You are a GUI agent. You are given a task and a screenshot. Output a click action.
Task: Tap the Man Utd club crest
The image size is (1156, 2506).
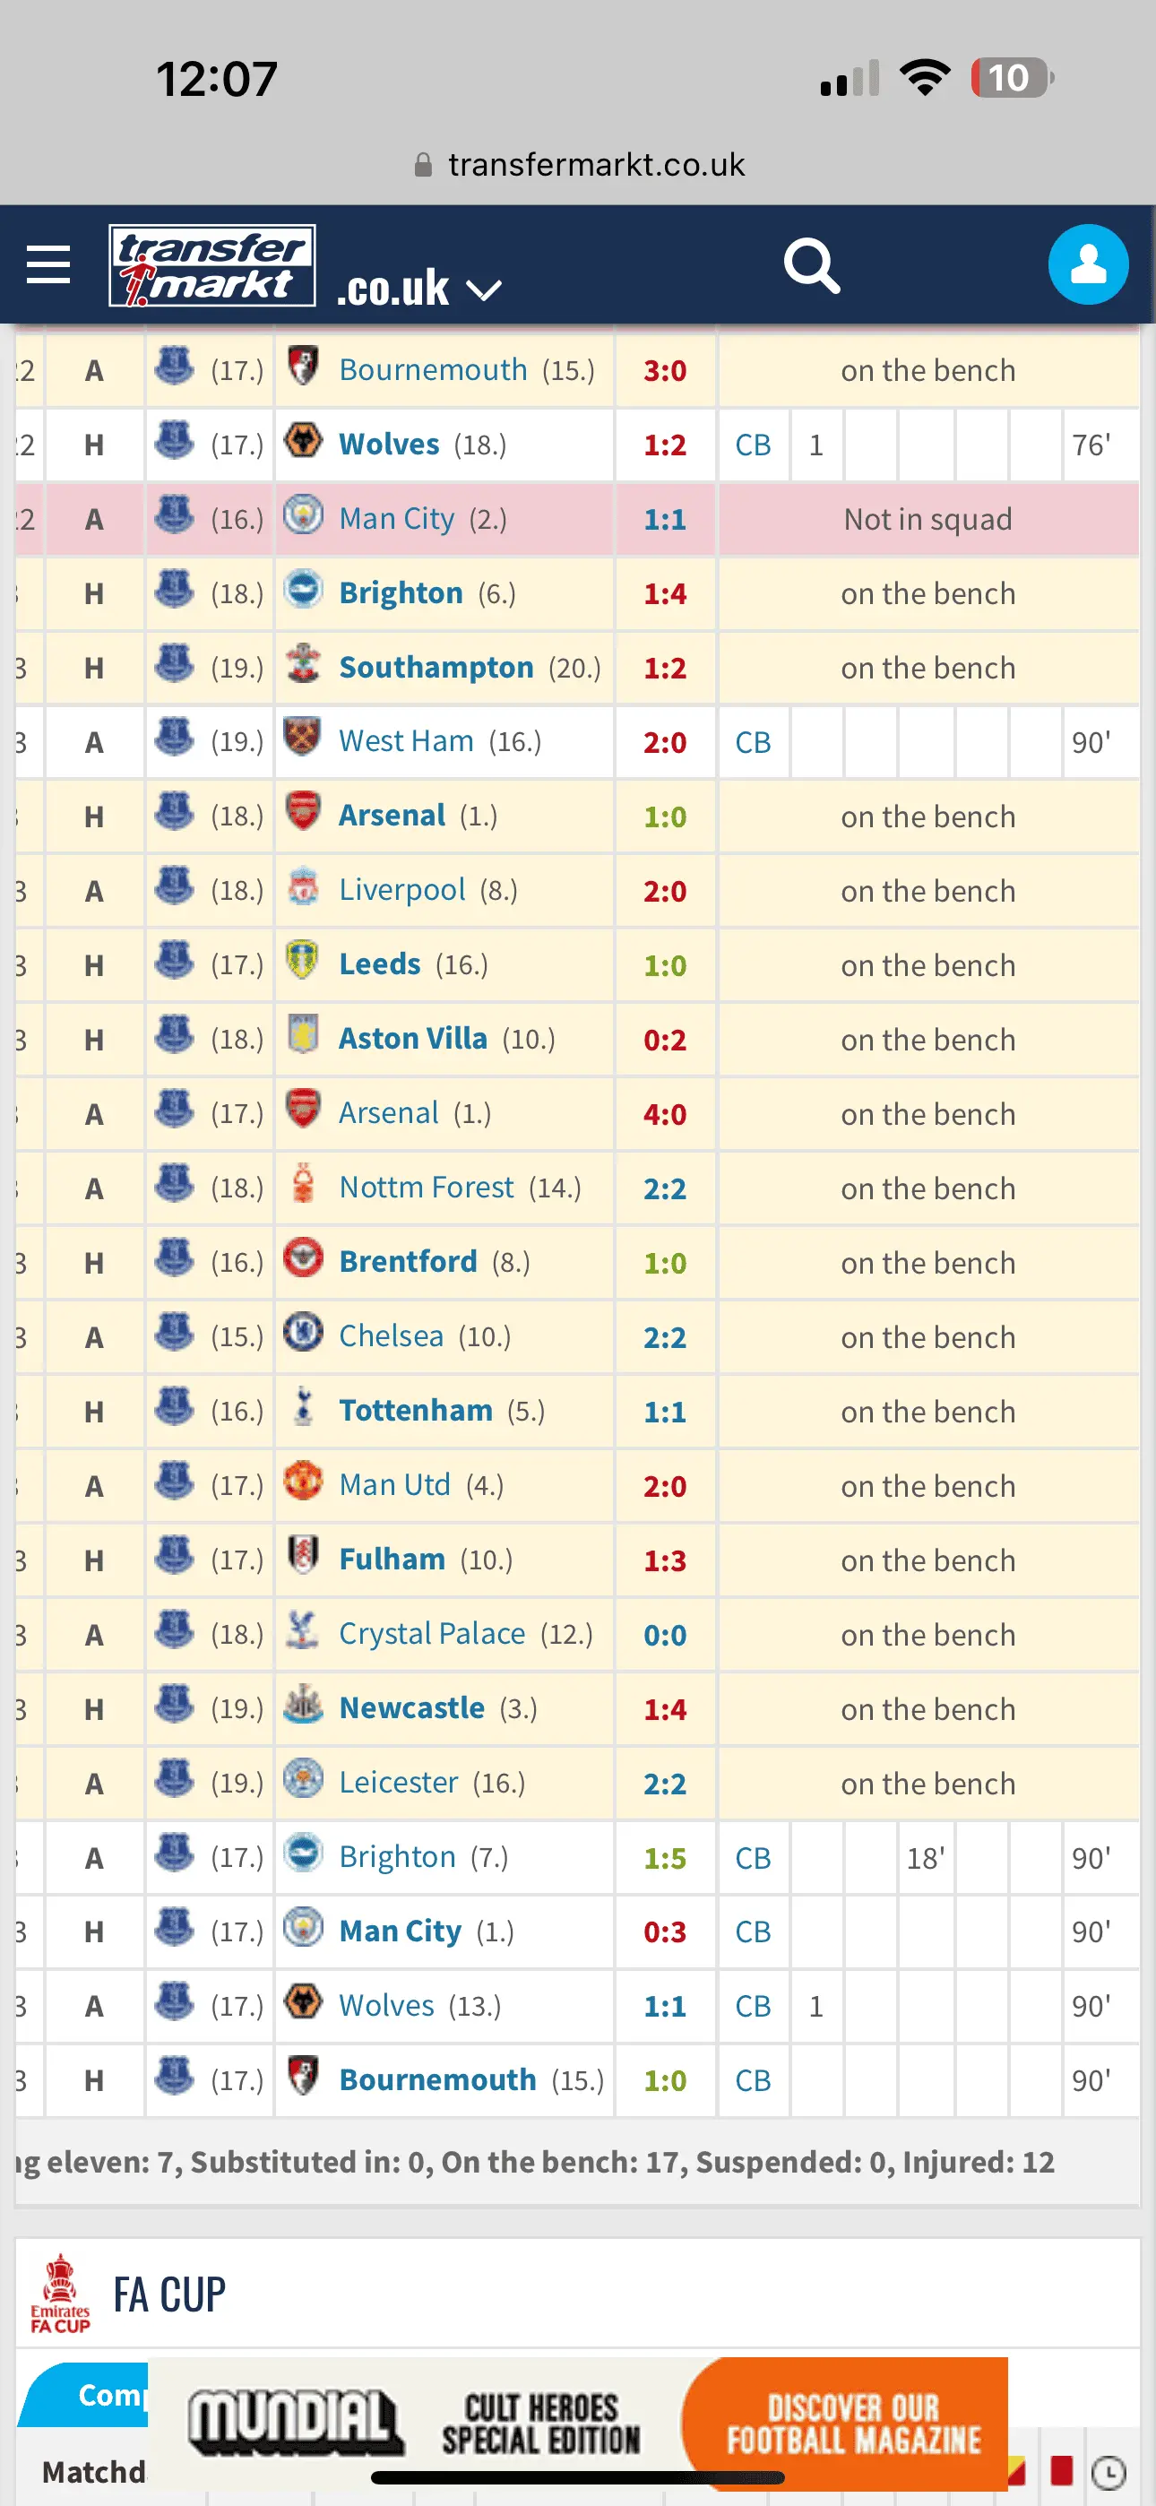(303, 1482)
